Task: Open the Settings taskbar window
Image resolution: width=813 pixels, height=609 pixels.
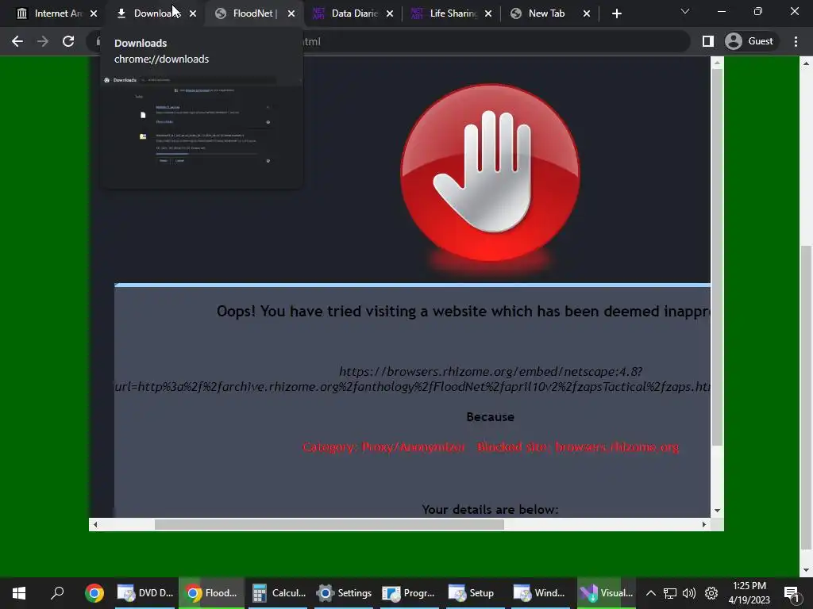Action: pyautogui.click(x=344, y=593)
